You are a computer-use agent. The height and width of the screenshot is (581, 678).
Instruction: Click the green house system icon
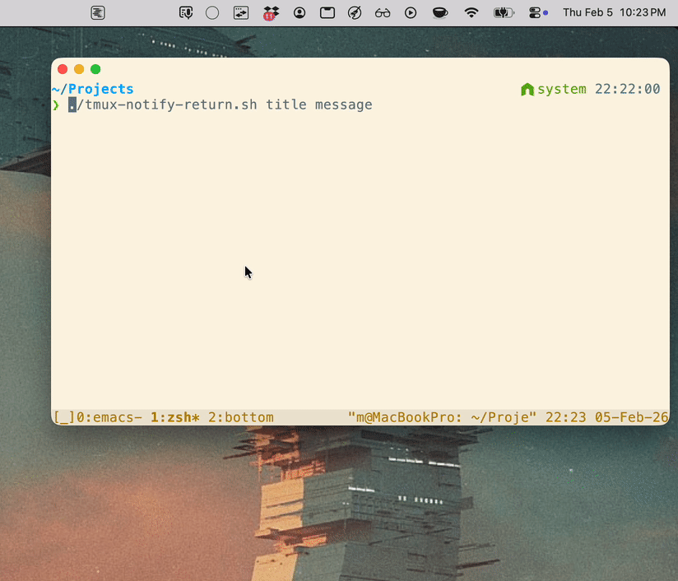click(527, 89)
